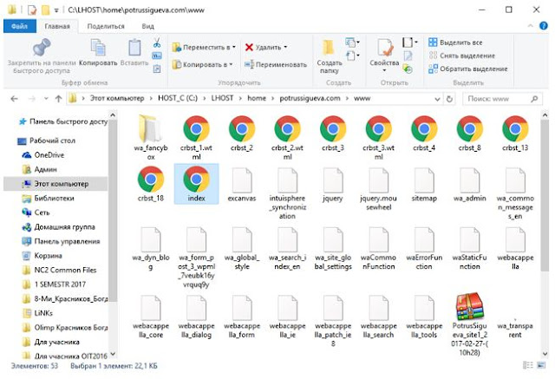
Task: Select the crbst_8 Chrome file
Action: pos(470,134)
